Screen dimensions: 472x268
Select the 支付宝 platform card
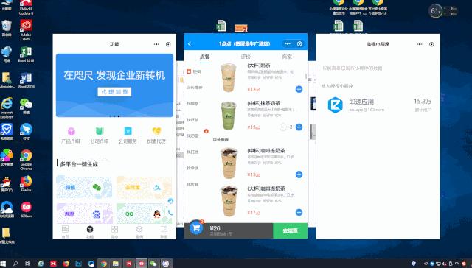pos(145,188)
